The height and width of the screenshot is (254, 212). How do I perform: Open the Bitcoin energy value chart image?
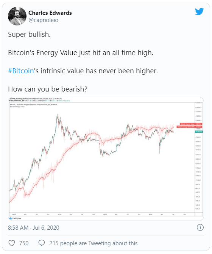[106, 159]
